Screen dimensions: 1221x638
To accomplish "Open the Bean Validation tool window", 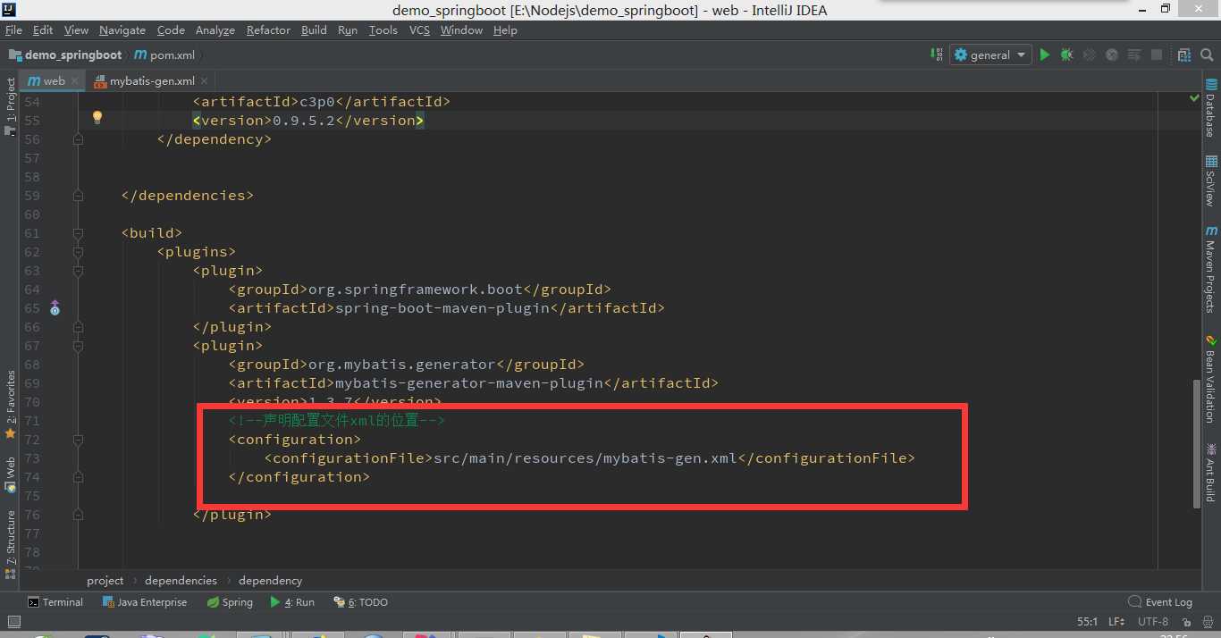I will 1210,378.
